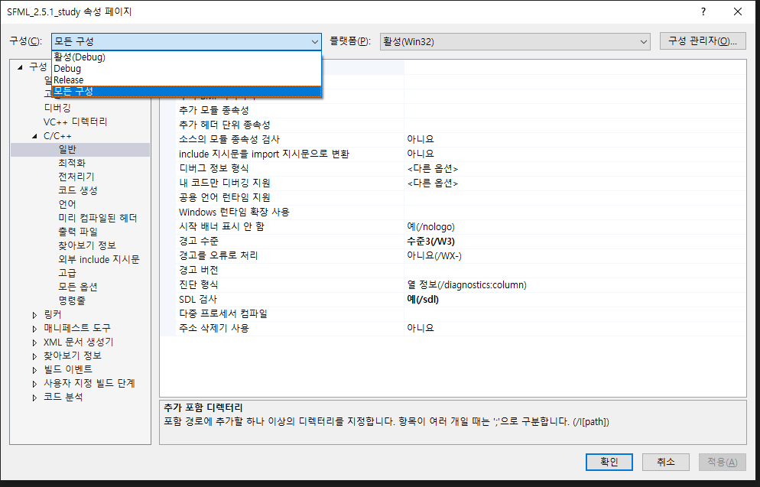Click the 확인 button

point(609,462)
